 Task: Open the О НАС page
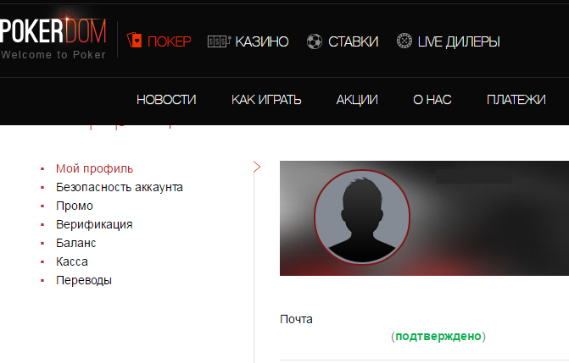(432, 100)
